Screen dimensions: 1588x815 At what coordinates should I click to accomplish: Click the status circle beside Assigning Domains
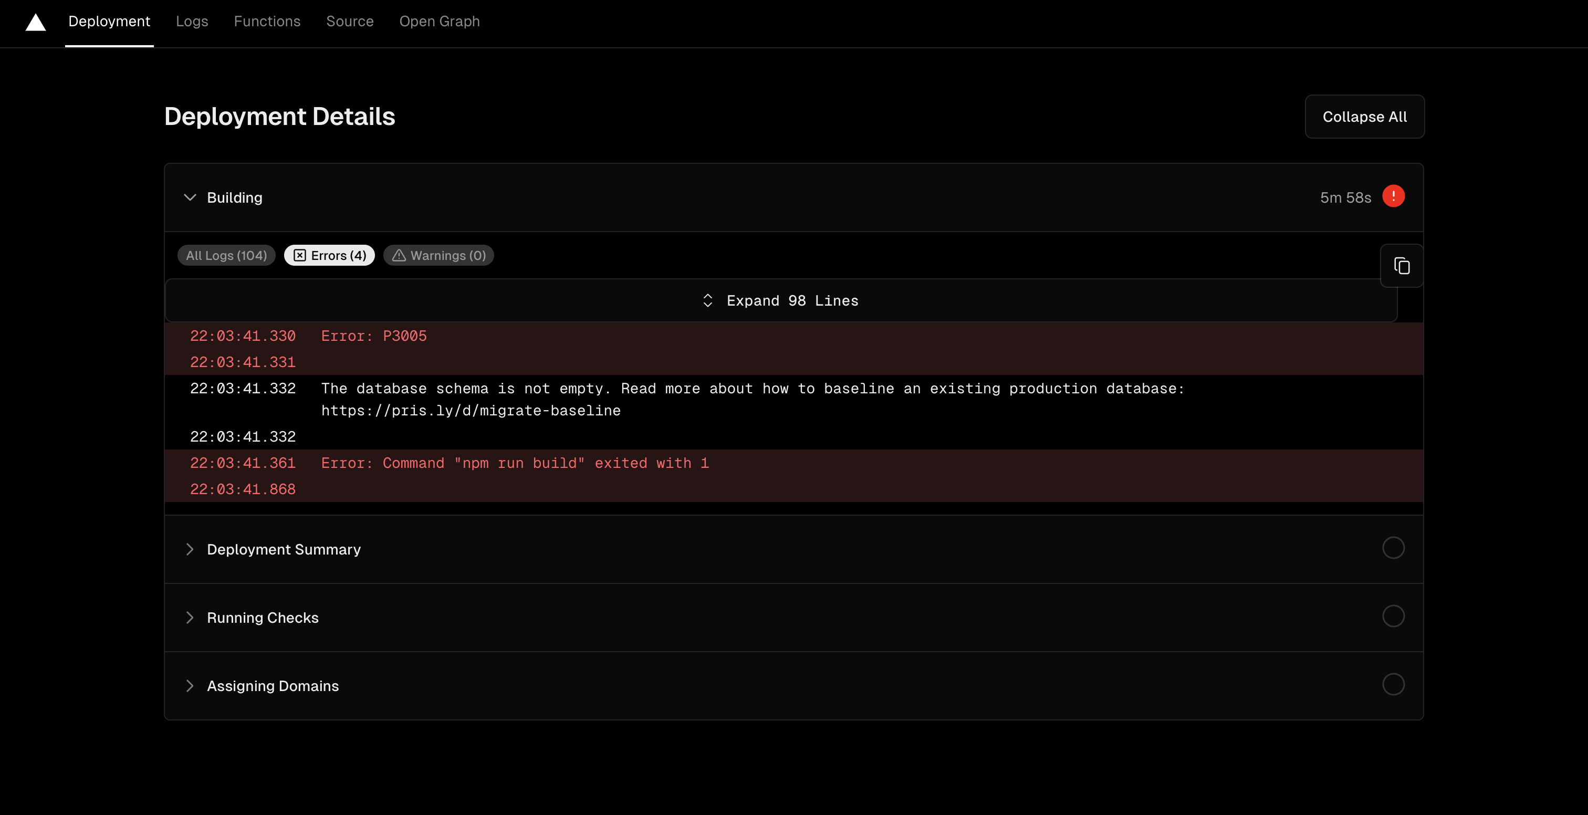tap(1394, 684)
